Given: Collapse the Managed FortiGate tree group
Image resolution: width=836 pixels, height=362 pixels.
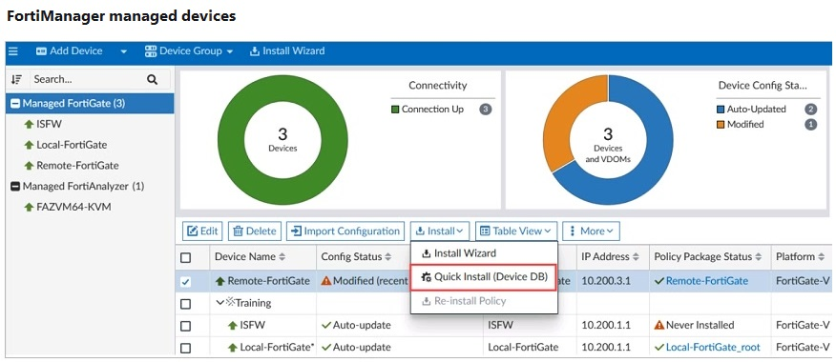Looking at the screenshot, I should [15, 103].
